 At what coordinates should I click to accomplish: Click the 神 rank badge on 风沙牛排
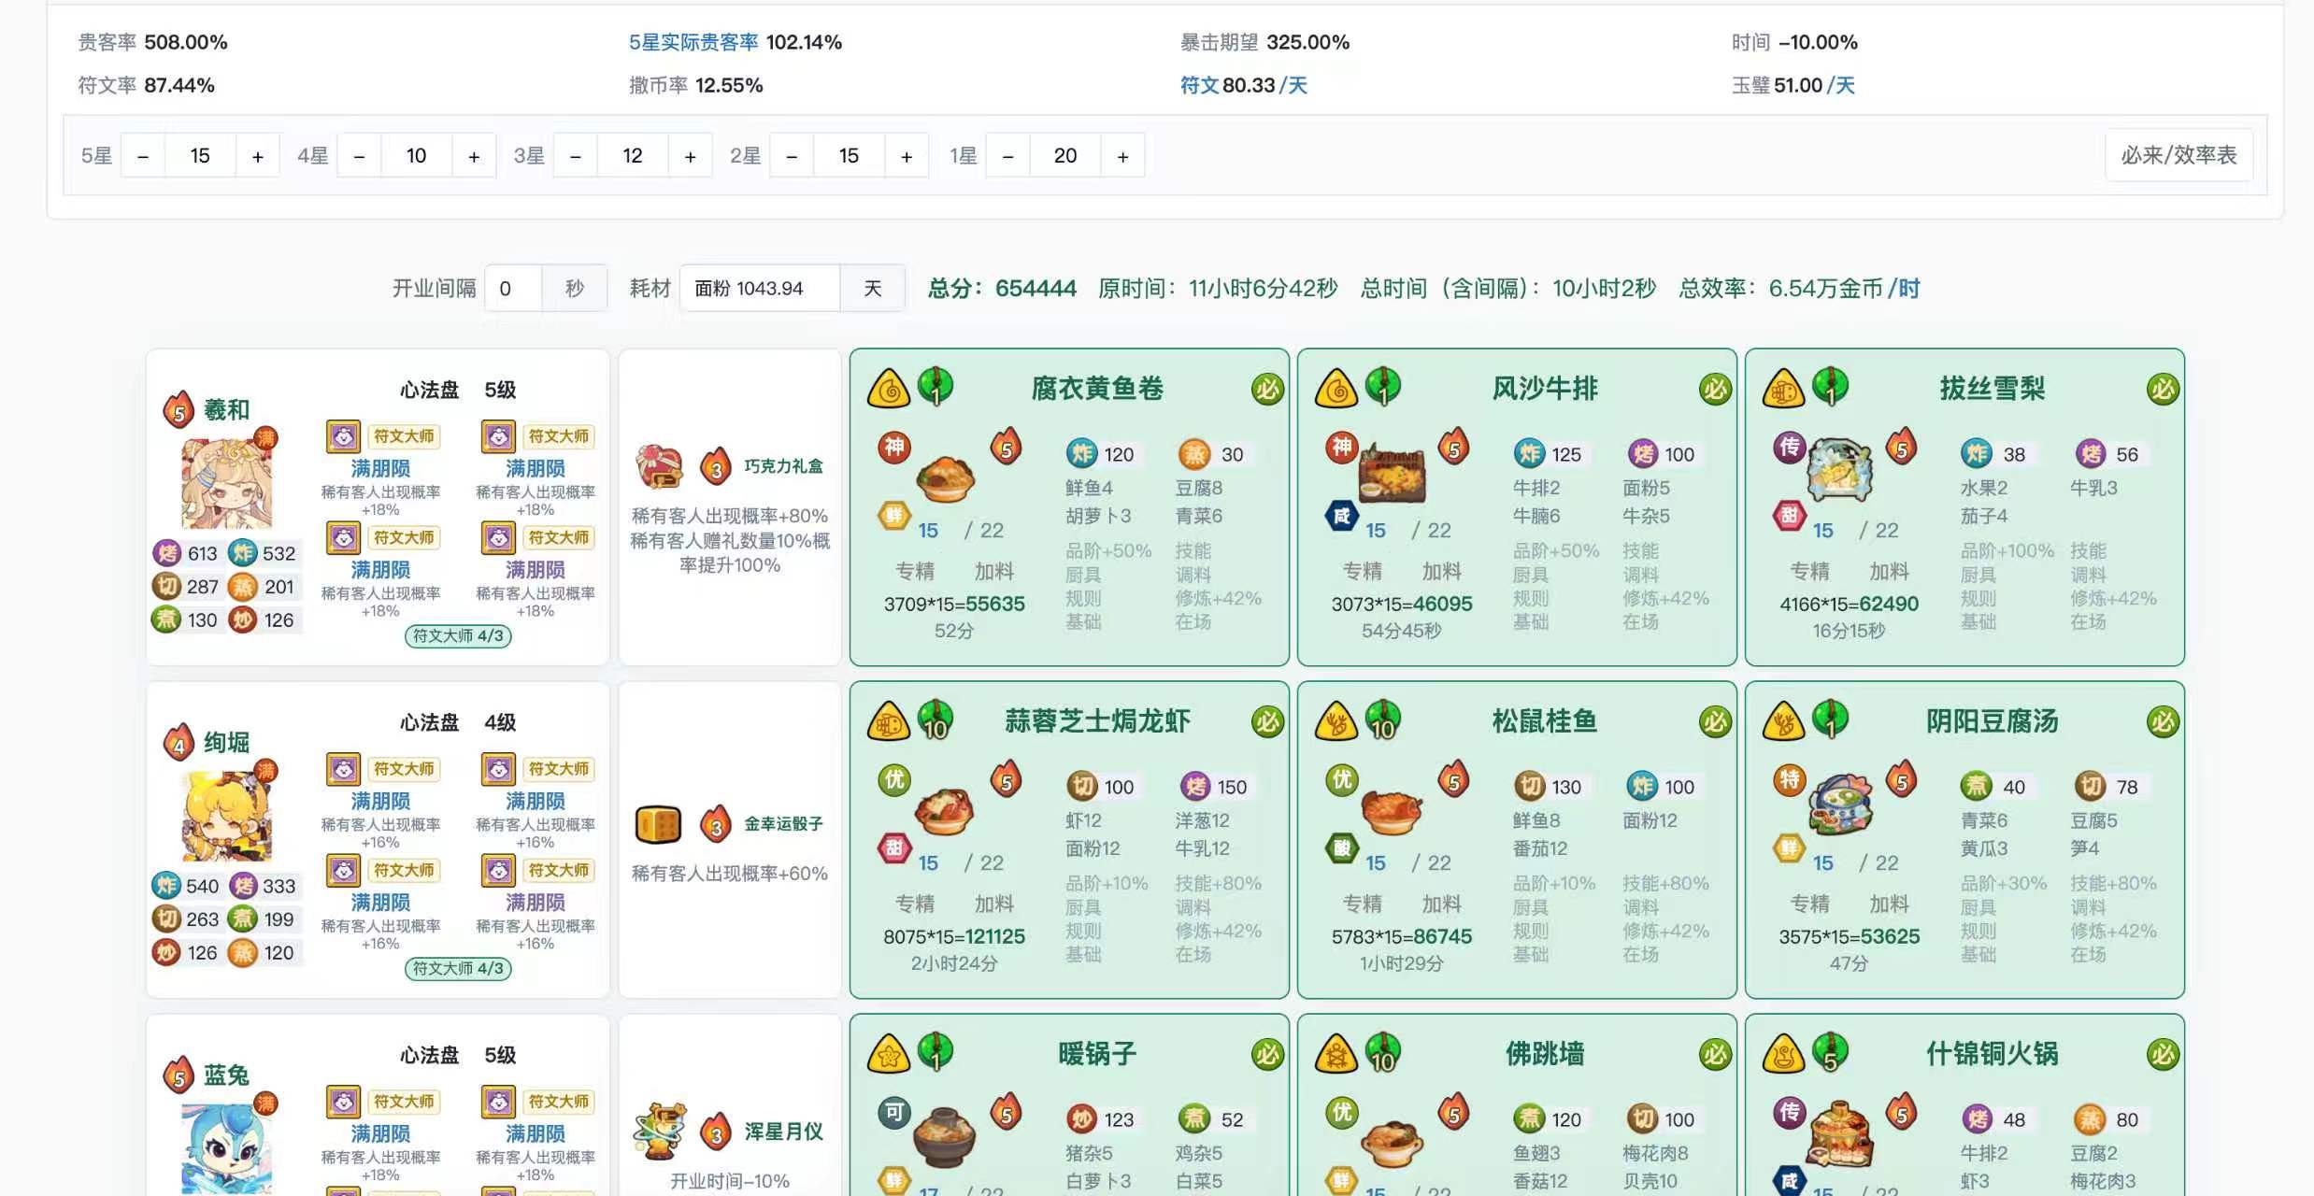pyautogui.click(x=1341, y=448)
